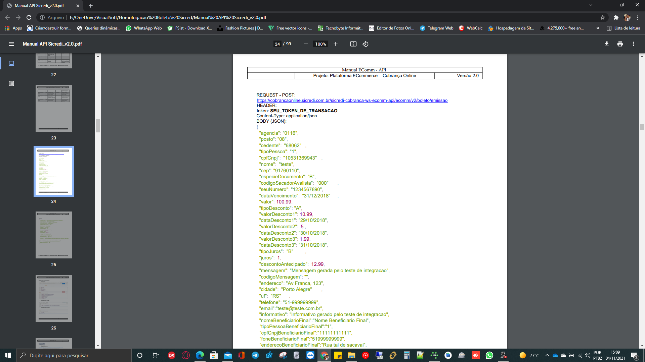The image size is (645, 362).
Task: Edit the page number field
Action: point(277,44)
